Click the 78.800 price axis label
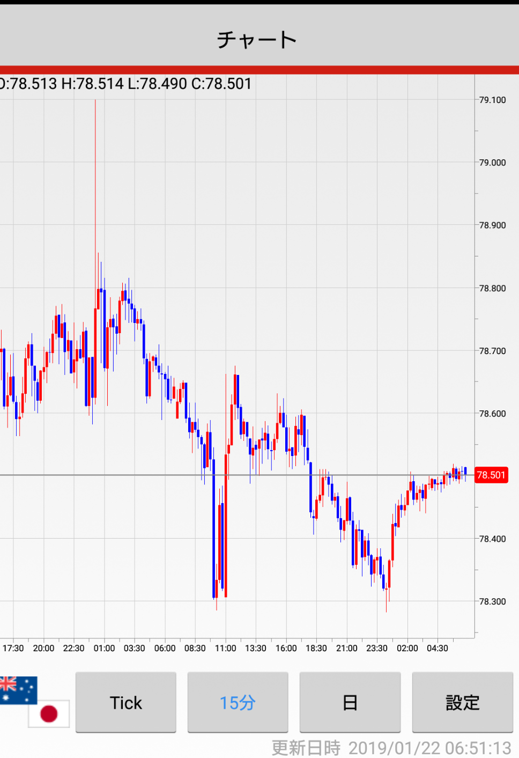 [x=492, y=288]
